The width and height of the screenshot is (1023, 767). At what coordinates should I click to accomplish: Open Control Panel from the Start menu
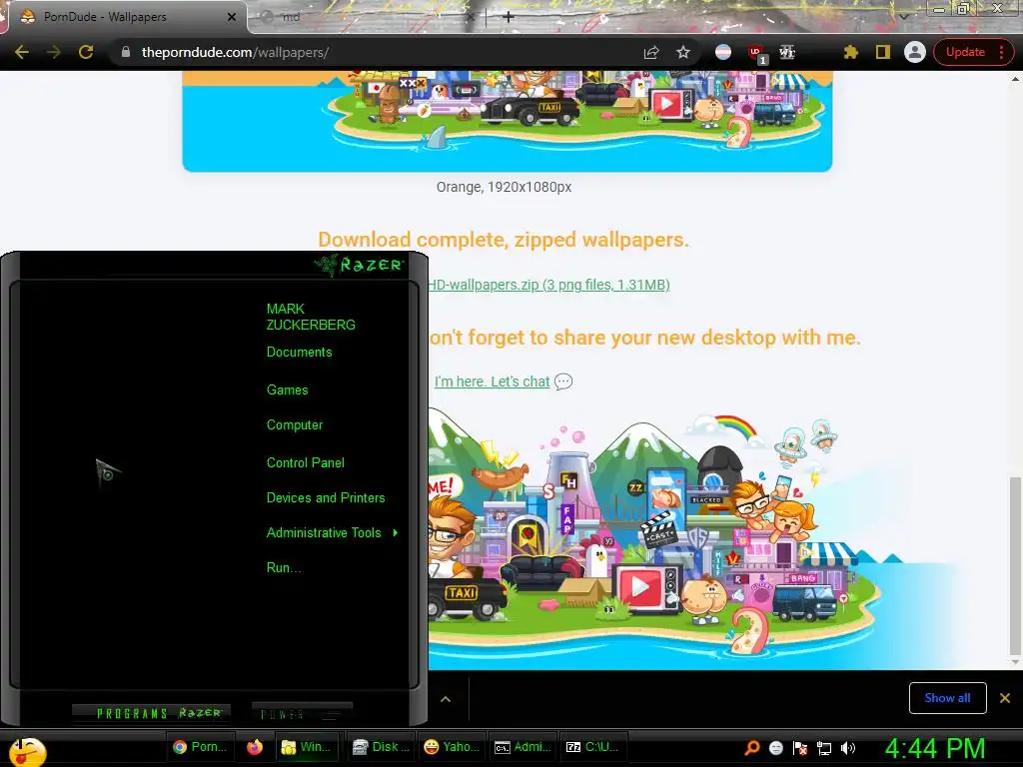click(306, 463)
